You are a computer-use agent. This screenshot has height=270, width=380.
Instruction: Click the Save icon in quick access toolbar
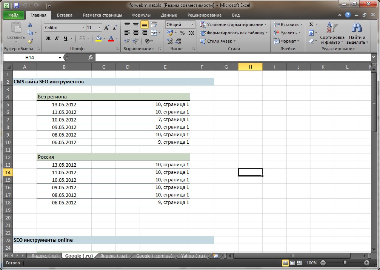[x=17, y=6]
